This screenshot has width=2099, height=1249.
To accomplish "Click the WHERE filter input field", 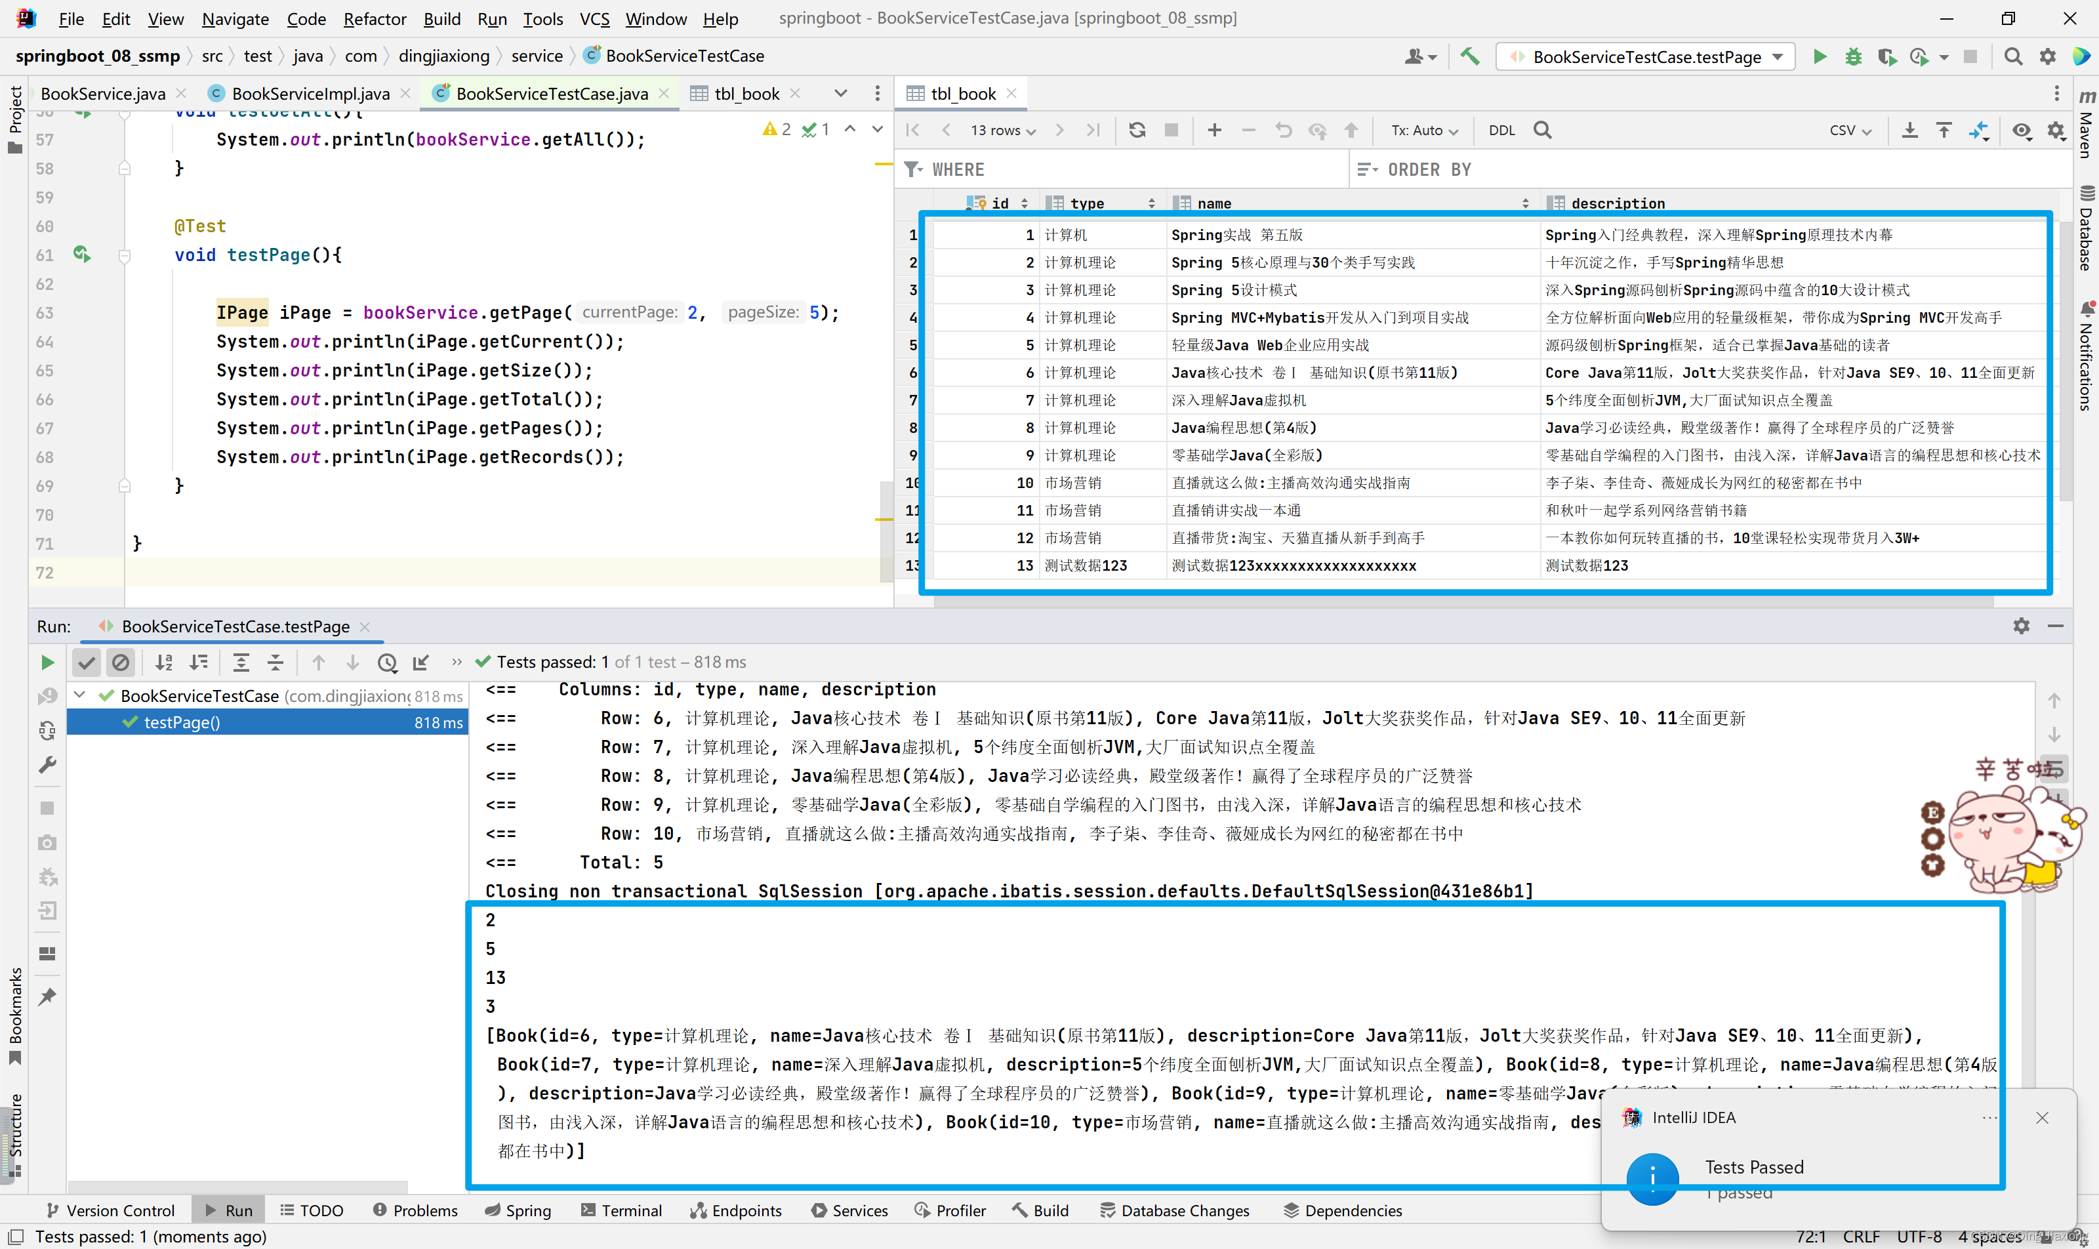I will 1136,169.
